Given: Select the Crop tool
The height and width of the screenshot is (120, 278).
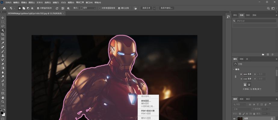Looking at the screenshot, I should [x=3, y=34].
